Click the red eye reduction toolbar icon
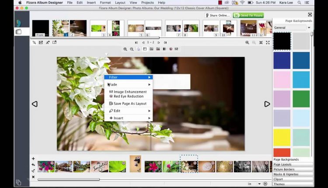Viewport: 328px width, 188px height. click(x=171, y=49)
